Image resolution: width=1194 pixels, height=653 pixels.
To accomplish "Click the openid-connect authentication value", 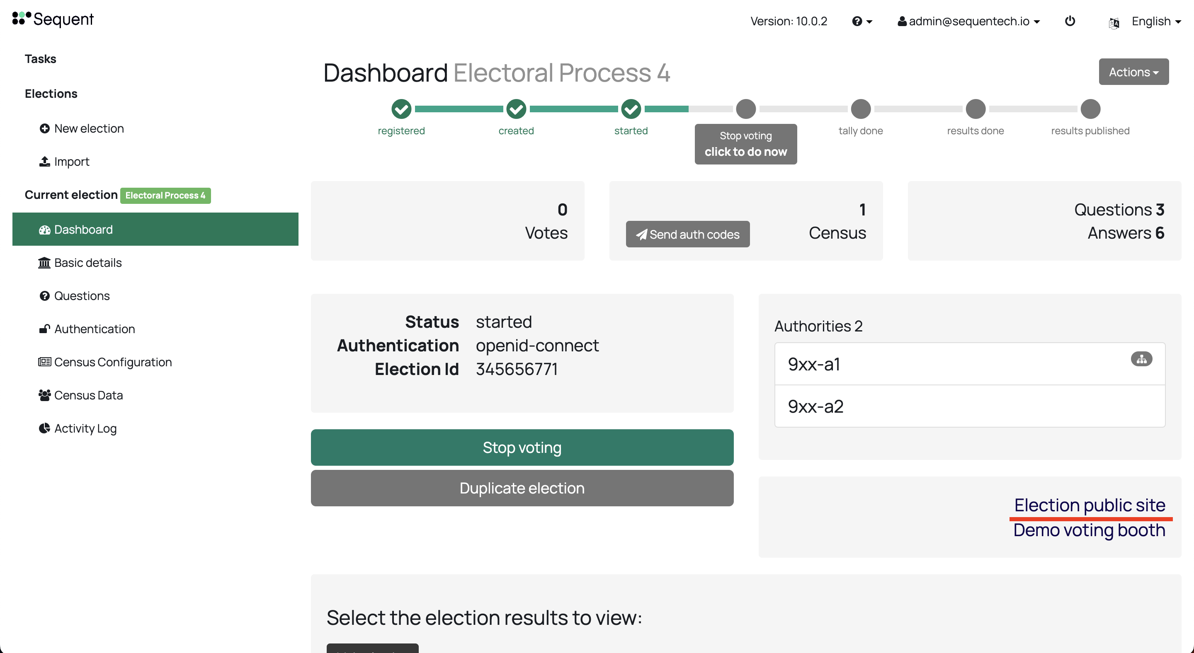I will 537,346.
